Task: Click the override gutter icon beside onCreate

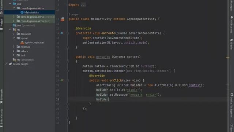Action: [62, 33]
